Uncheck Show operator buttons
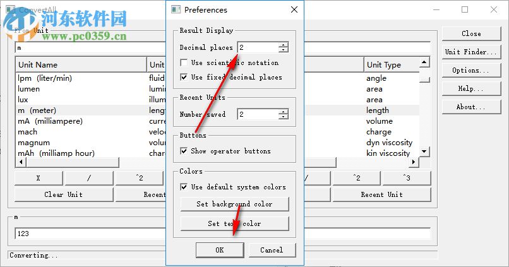509x267 pixels. pyautogui.click(x=184, y=151)
